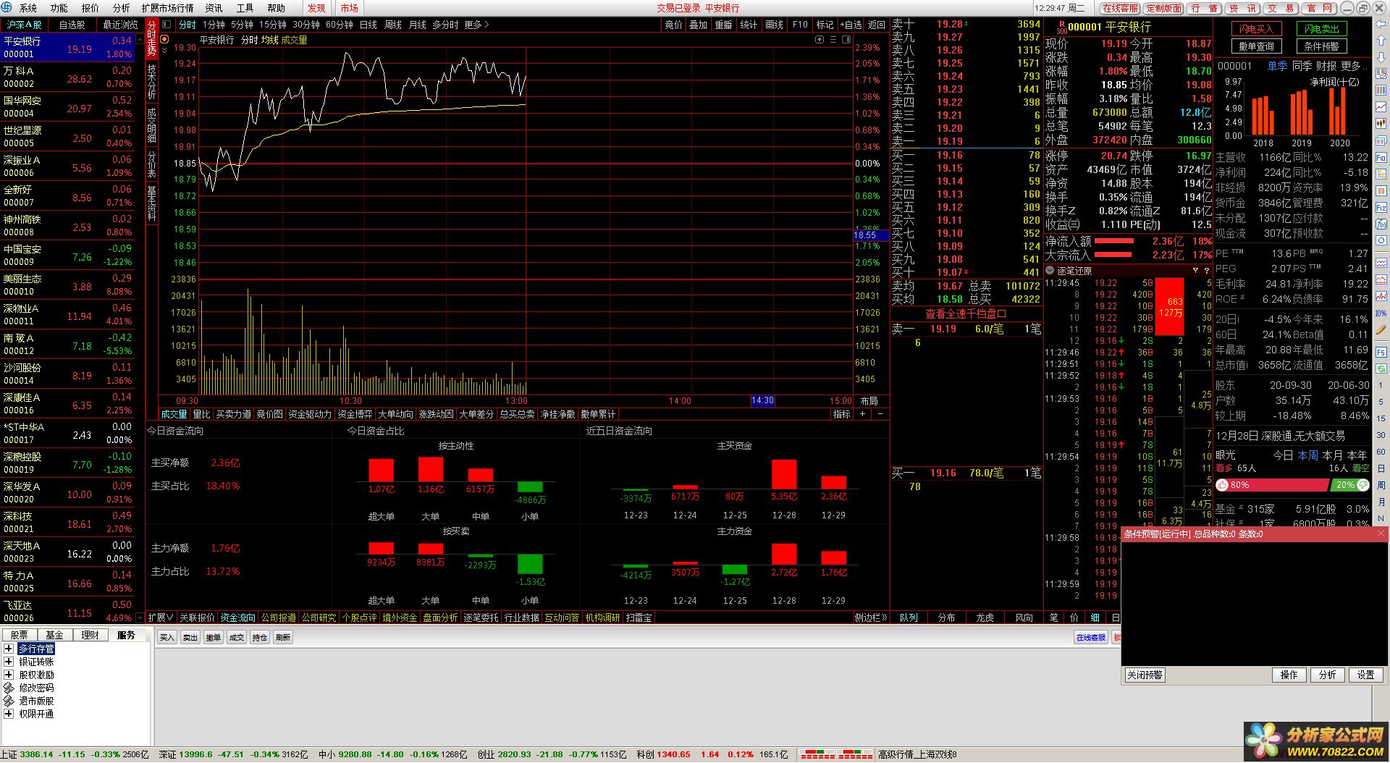Click the plus icon beside 指标
1390x763 pixels.
[862, 414]
